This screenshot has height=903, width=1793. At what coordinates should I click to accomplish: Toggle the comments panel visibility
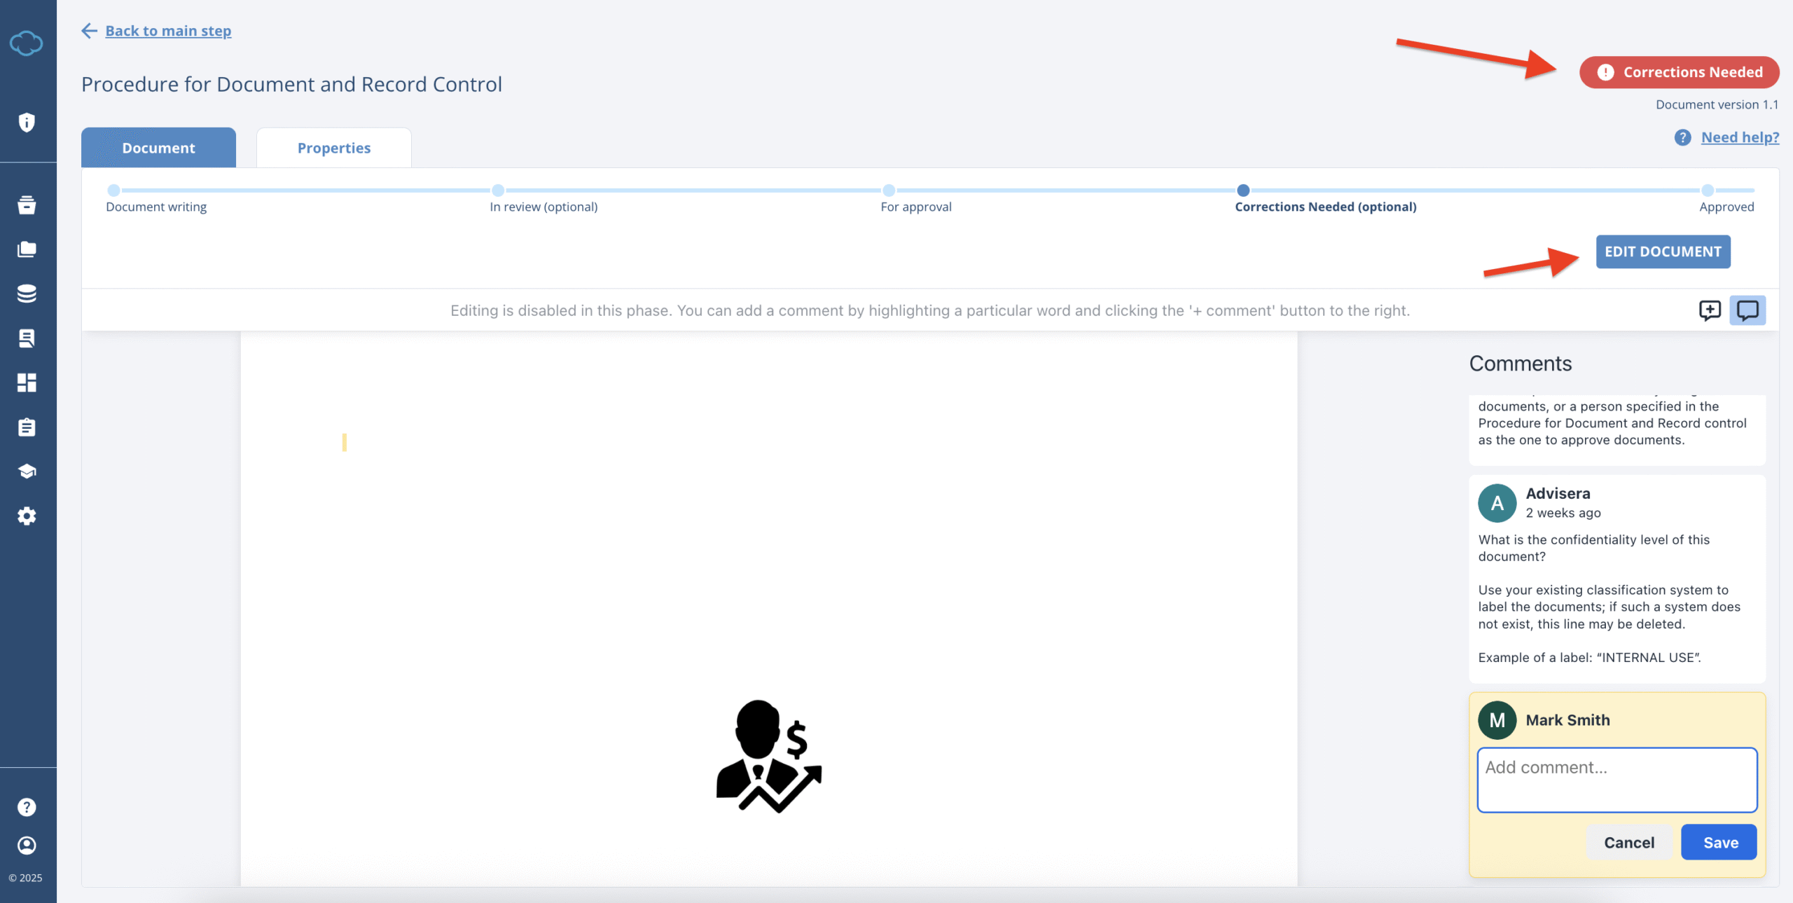click(x=1748, y=310)
